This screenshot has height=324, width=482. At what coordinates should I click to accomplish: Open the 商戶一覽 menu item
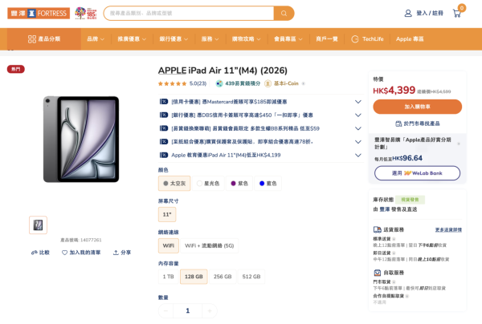(x=327, y=39)
